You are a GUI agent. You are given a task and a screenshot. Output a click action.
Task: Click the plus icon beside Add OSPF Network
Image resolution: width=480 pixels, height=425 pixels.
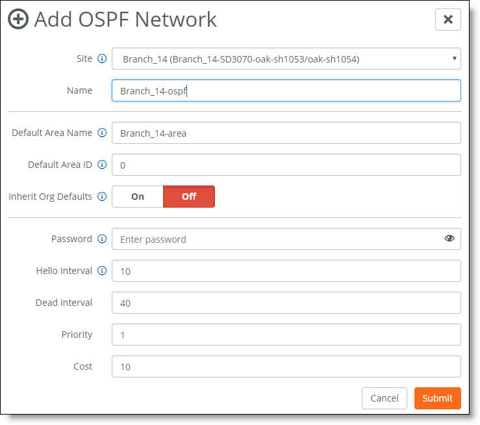(18, 19)
